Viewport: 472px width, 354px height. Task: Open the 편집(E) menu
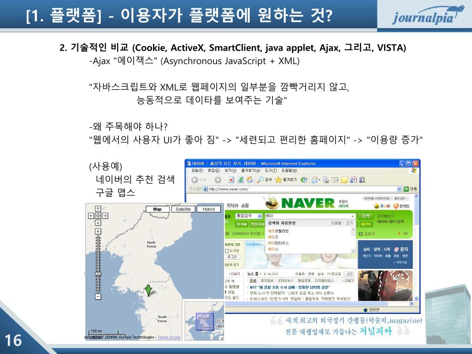click(214, 171)
